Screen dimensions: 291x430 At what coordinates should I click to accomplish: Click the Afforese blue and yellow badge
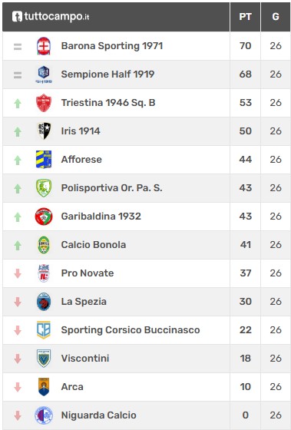point(44,160)
